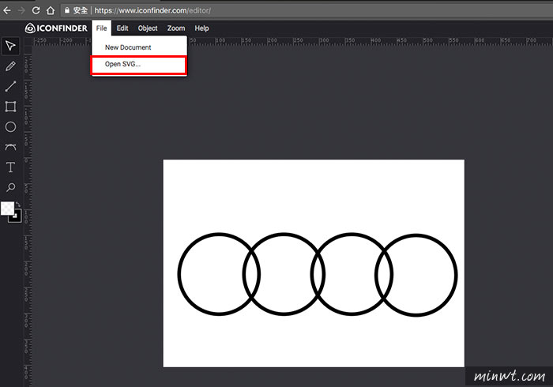Open the Edit menu
The width and height of the screenshot is (553, 387).
pos(122,28)
